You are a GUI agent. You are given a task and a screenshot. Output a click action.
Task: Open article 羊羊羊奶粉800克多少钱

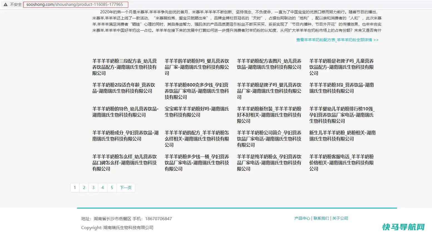tap(197, 91)
